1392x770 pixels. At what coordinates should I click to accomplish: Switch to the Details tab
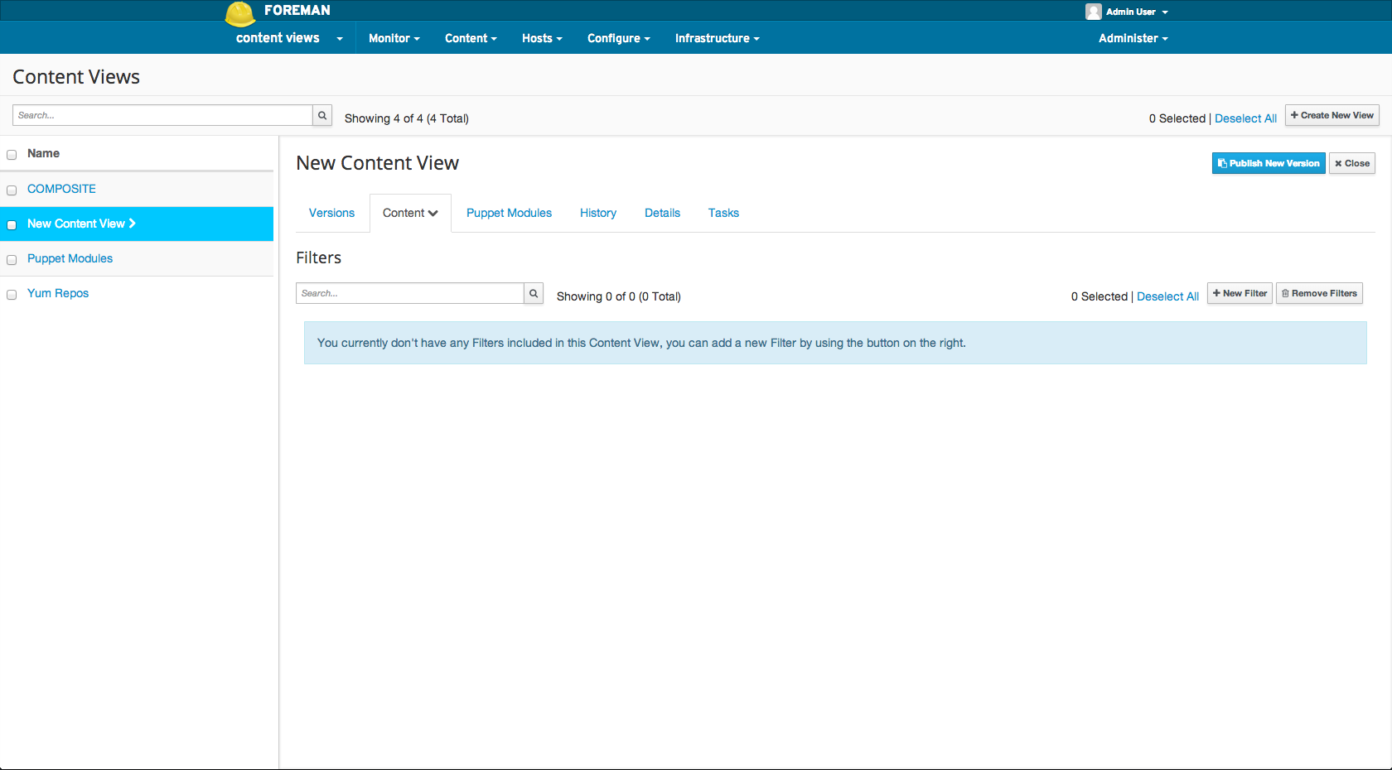662,213
